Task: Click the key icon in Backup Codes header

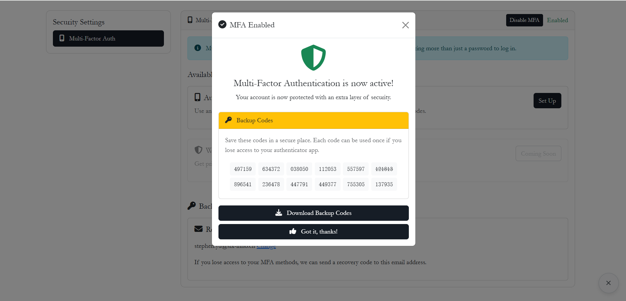Action: point(229,120)
